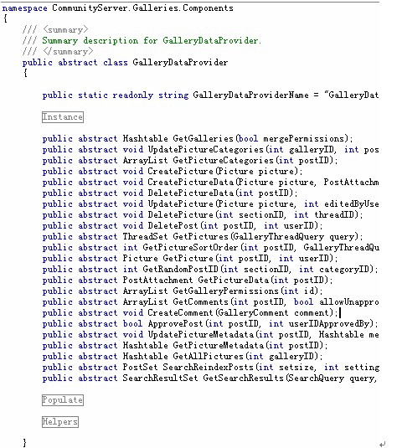Click the GetSearchResults method line
This screenshot has width=402, height=448.
(x=209, y=378)
